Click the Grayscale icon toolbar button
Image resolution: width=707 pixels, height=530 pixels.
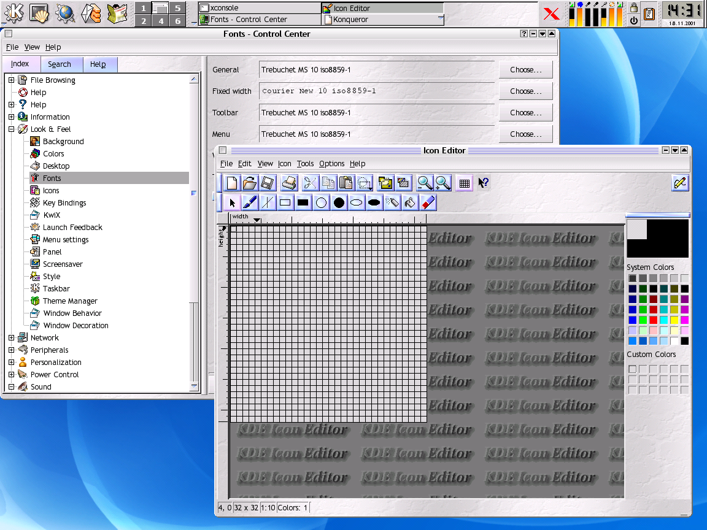click(x=404, y=183)
